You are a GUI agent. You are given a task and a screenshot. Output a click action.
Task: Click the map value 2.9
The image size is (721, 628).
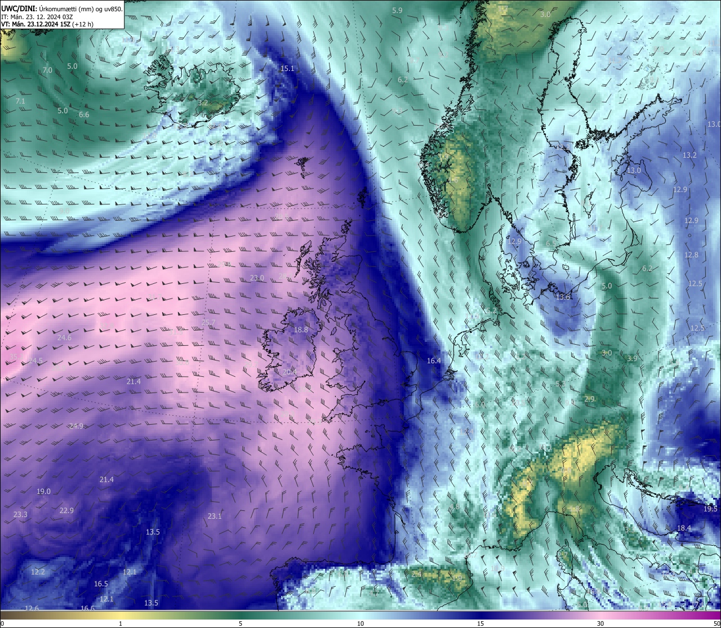pos(589,399)
